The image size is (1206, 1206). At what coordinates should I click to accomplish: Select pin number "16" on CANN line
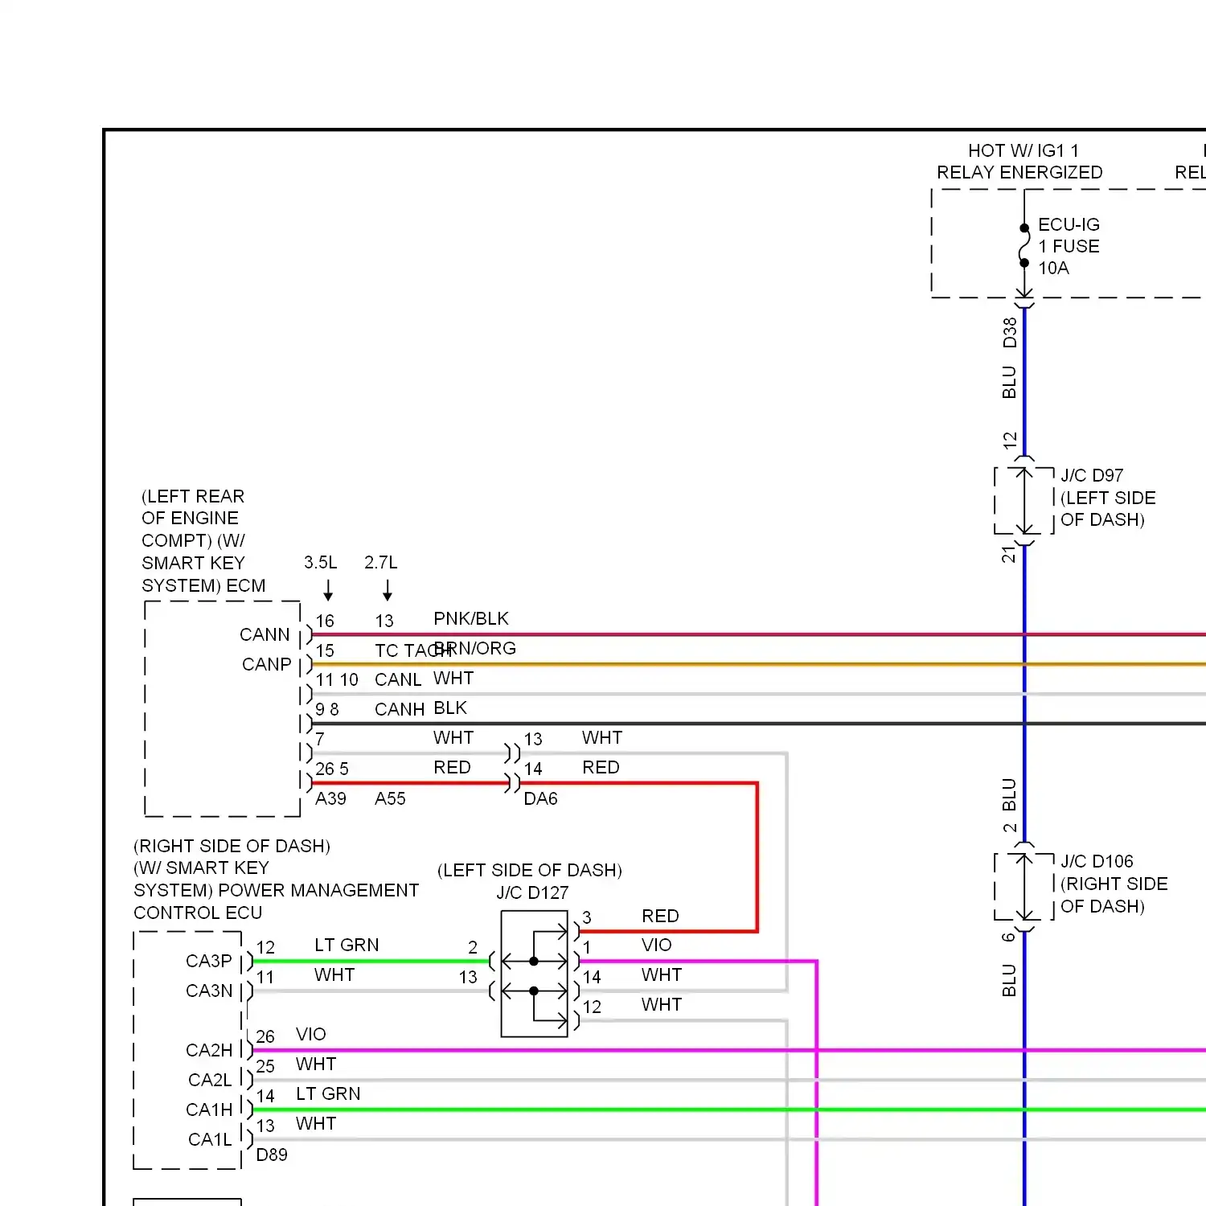tap(325, 621)
